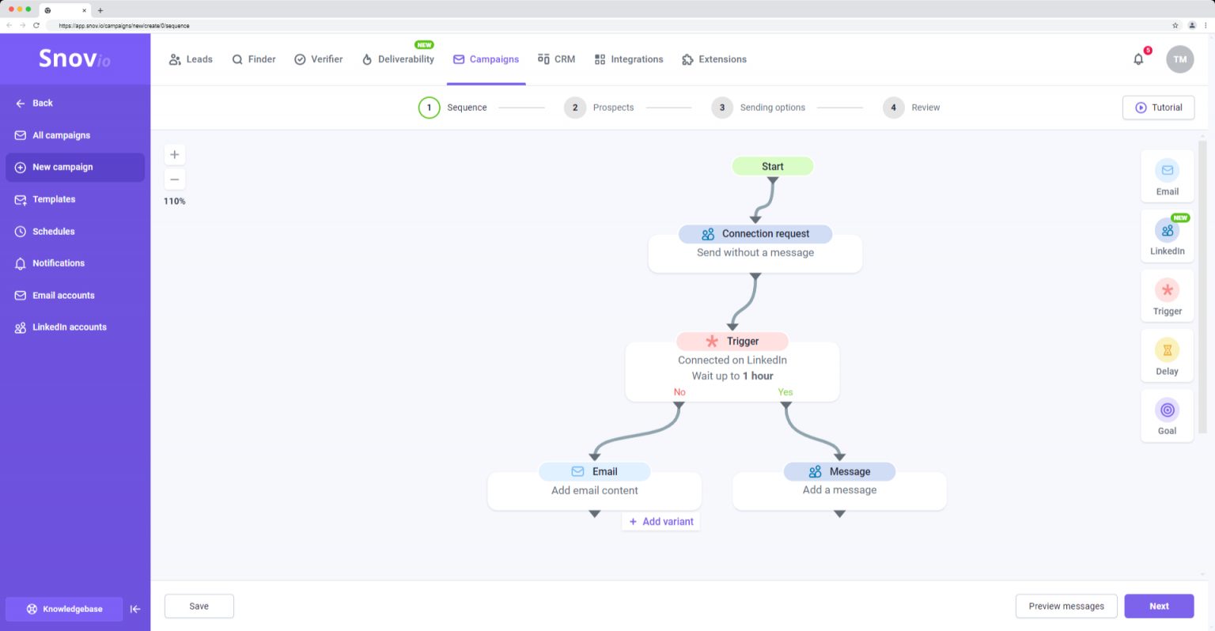Click the browser back arrow
The width and height of the screenshot is (1215, 631).
[x=9, y=25]
